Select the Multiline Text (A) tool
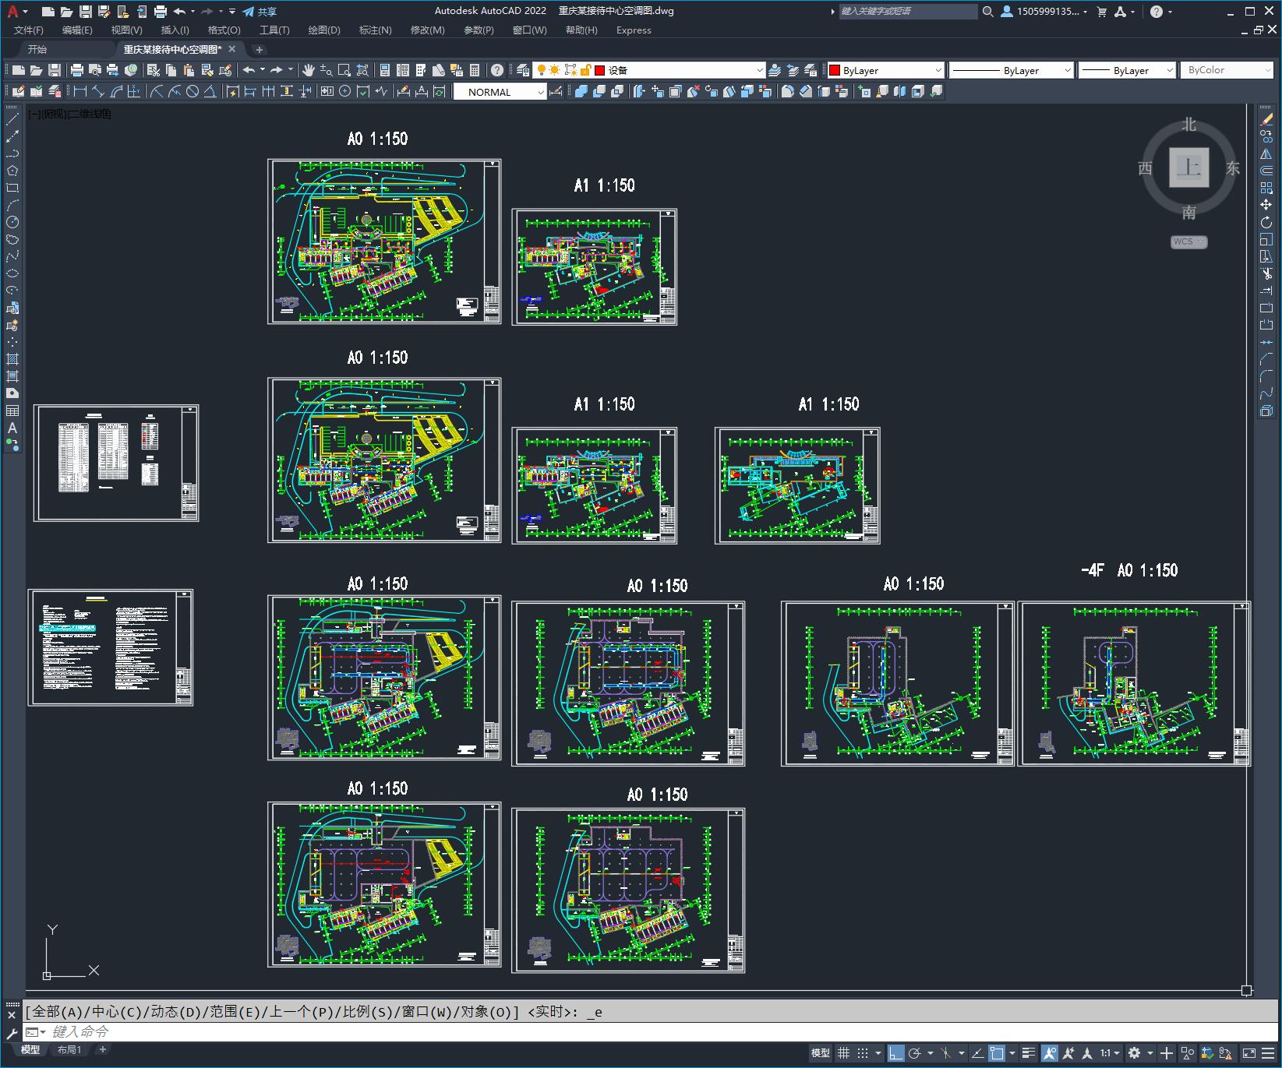 pyautogui.click(x=12, y=428)
